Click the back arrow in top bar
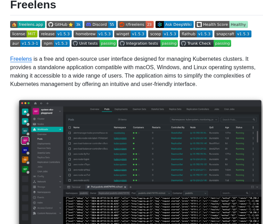Image resolution: width=263 pixels, height=224 pixels. pyautogui.click(x=41, y=103)
